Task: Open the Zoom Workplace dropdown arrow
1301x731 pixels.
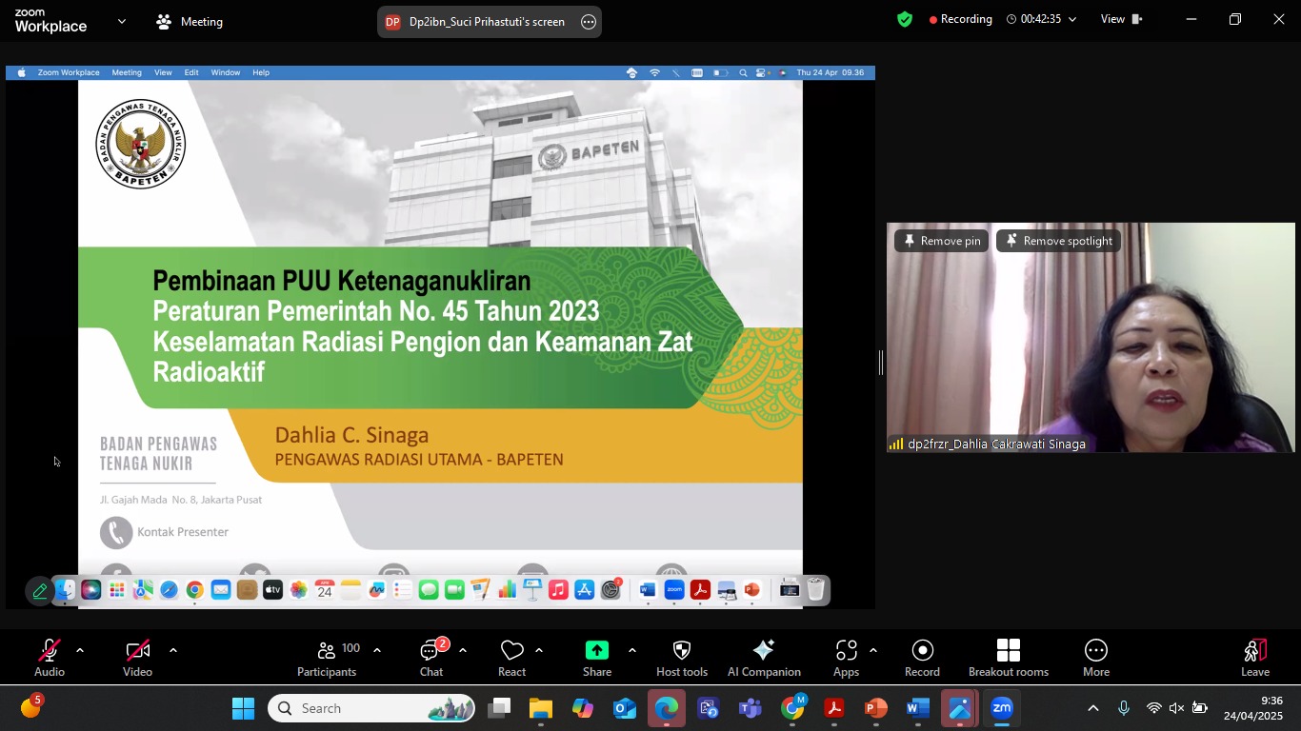Action: coord(121,21)
